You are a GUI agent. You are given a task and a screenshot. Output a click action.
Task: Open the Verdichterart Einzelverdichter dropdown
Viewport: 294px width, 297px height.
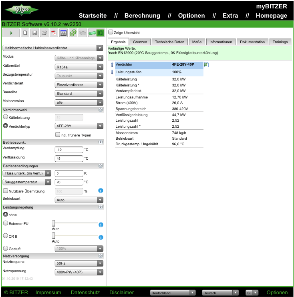click(79, 85)
